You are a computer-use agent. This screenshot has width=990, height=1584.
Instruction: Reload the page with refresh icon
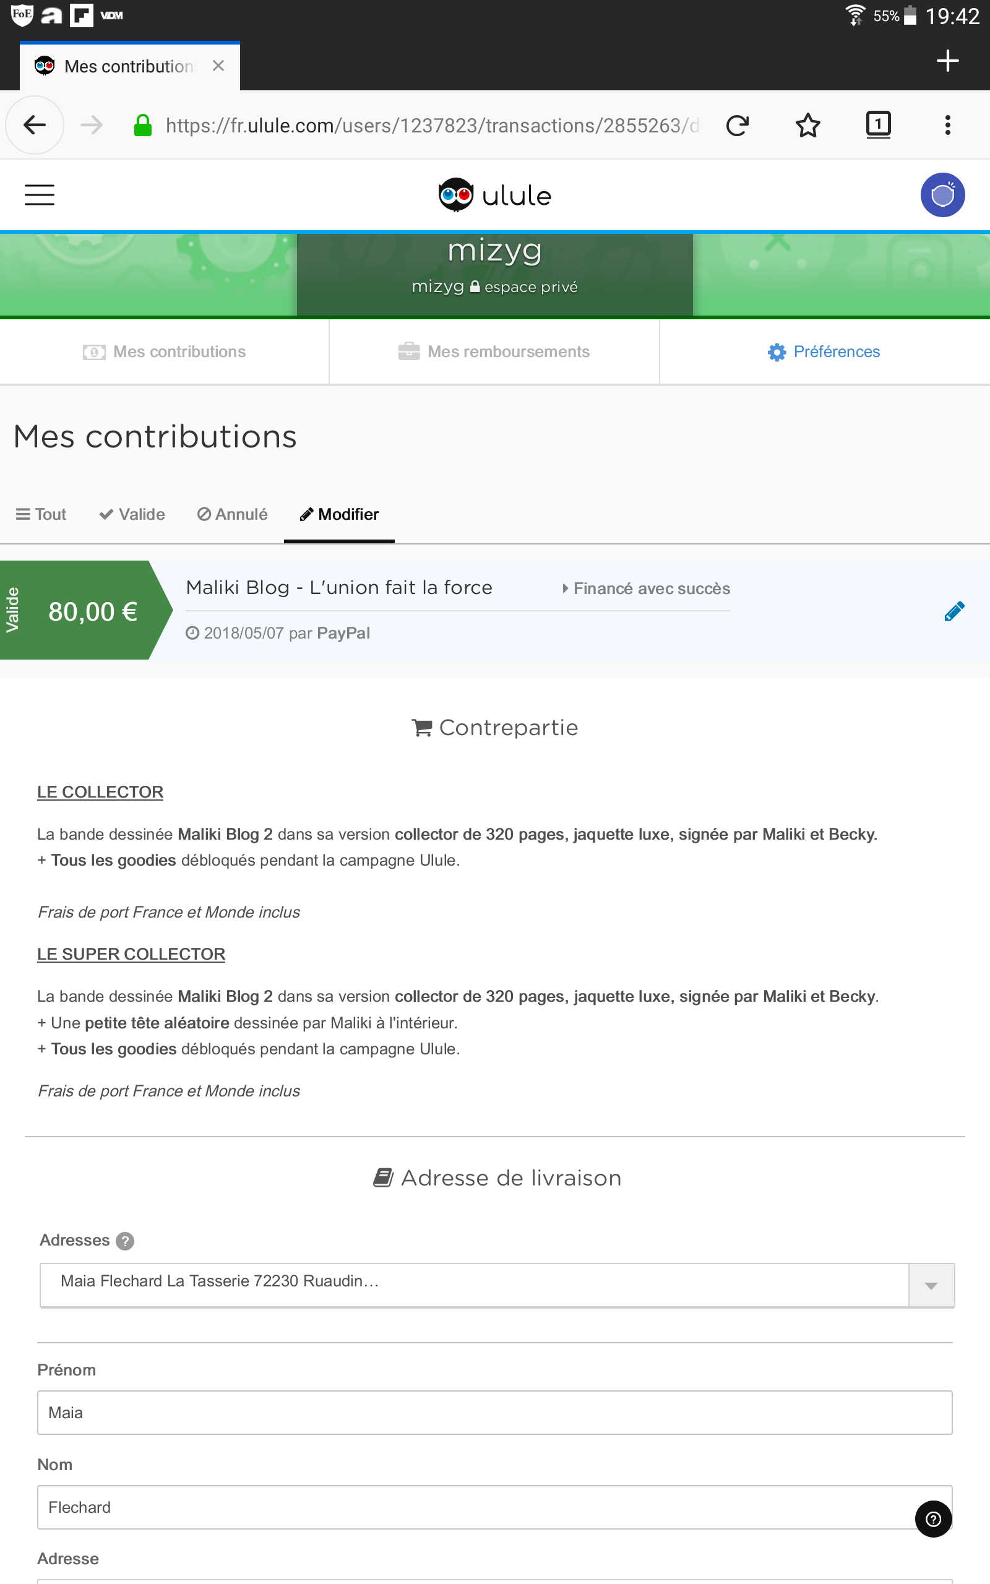click(738, 125)
